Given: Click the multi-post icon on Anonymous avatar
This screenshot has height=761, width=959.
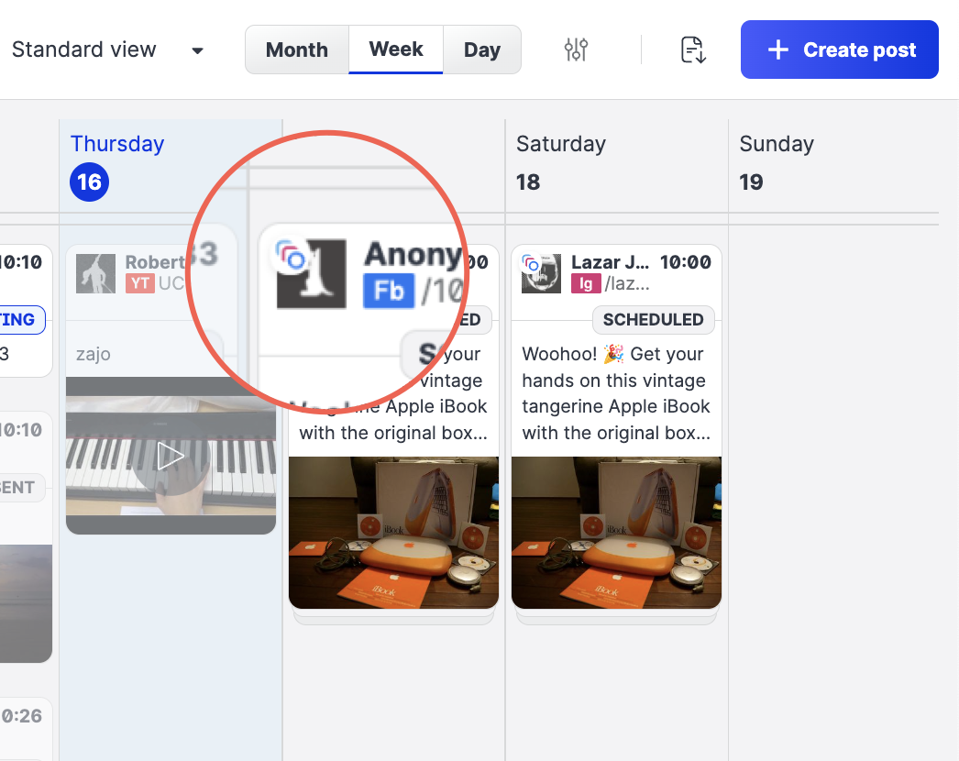Looking at the screenshot, I should click(292, 255).
